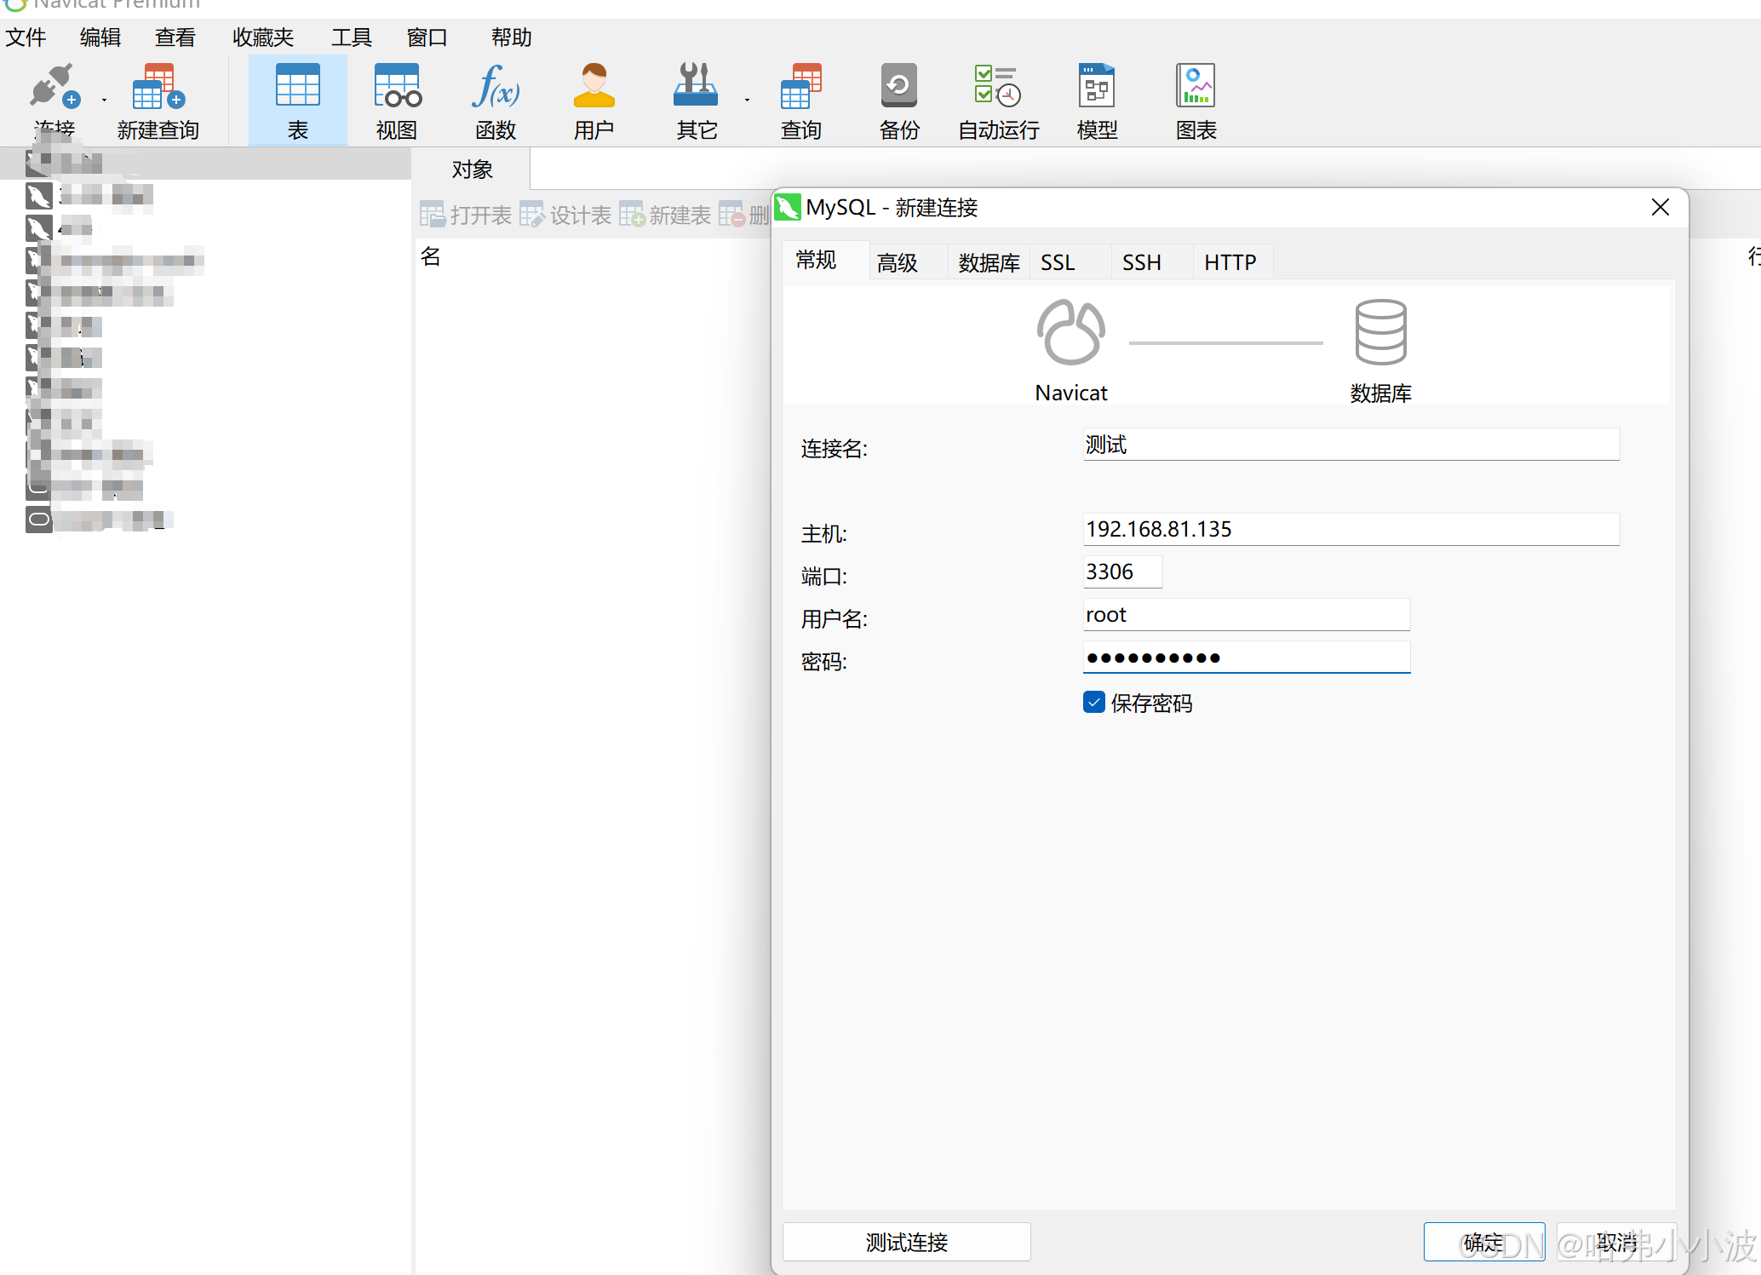The image size is (1761, 1275).
Task: Select the 模型 (Model) icon
Action: tap(1096, 98)
